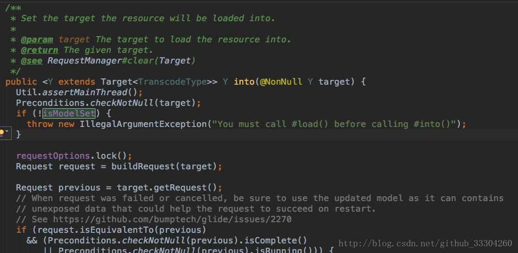Click the @see tag in the Javadoc
Image resolution: width=518 pixels, height=253 pixels.
coord(32,61)
